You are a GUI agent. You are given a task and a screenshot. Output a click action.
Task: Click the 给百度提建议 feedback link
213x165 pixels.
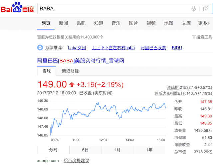[76, 161]
